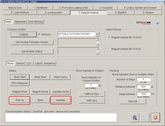This screenshot has width=165, height=126.
Task: Switch to the 6. Luminometer tab
Action: coord(53,12)
